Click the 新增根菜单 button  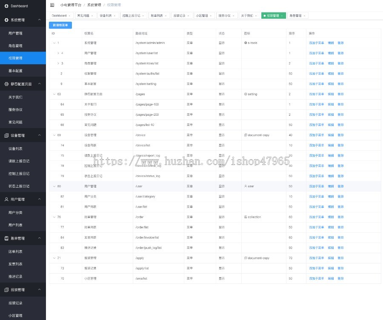[x=60, y=25]
